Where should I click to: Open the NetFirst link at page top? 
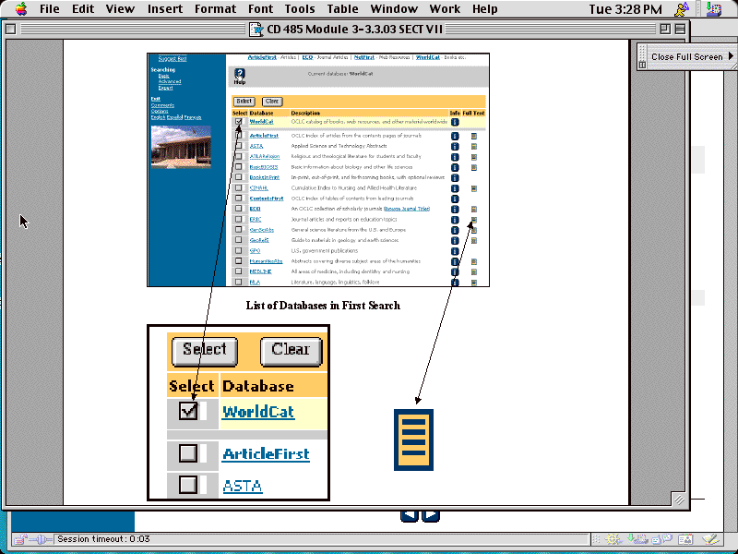(x=363, y=57)
